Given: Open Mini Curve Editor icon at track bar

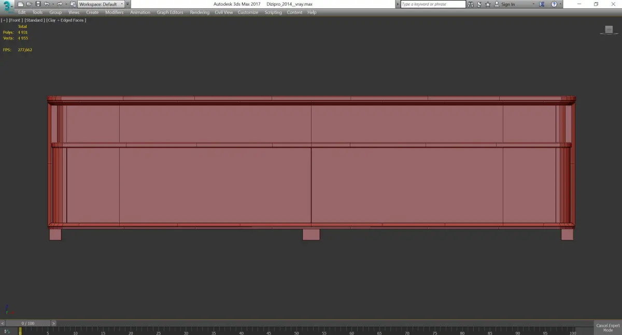Looking at the screenshot, I should [7, 331].
